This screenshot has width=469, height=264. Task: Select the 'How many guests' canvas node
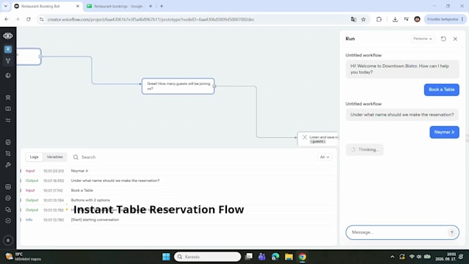click(x=178, y=86)
